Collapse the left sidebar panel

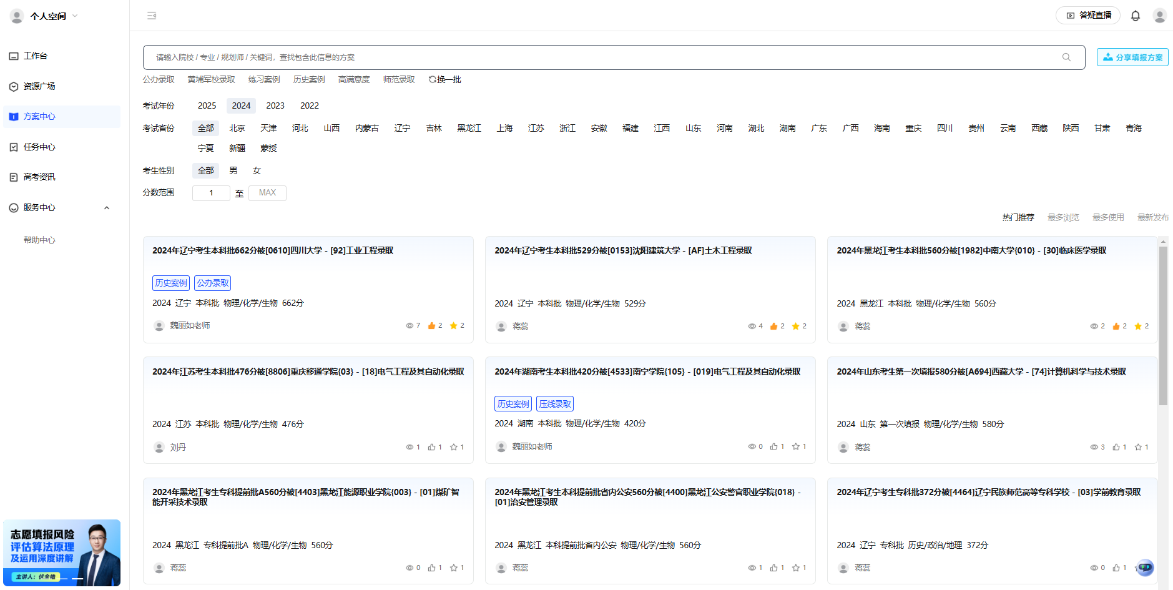(x=151, y=16)
